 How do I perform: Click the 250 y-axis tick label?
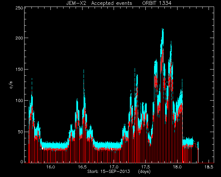tap(19, 8)
